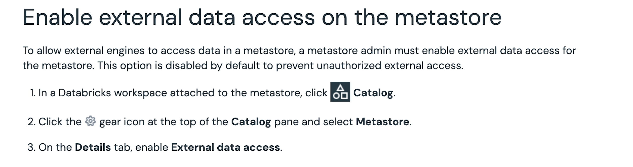The height and width of the screenshot is (167, 633).
Task: Click the Catalog icon in step 1
Action: (x=340, y=92)
